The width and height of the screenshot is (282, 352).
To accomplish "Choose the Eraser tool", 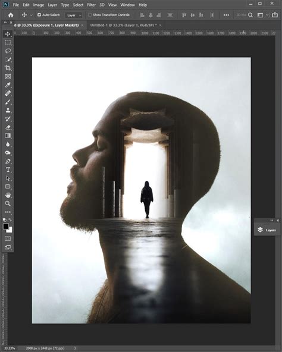I will pyautogui.click(x=8, y=127).
